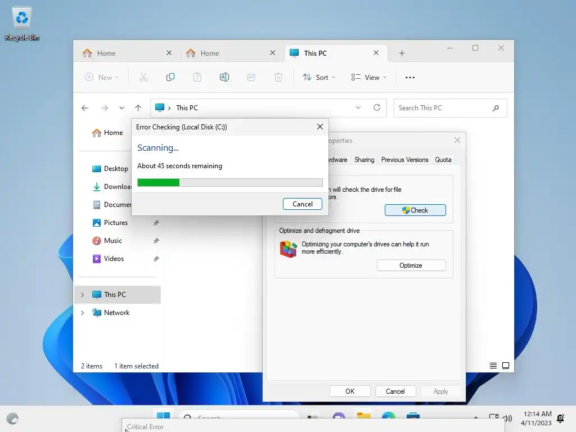This screenshot has width=576, height=432.
Task: Click the search magnifier icon in Explorer
Action: 496,108
